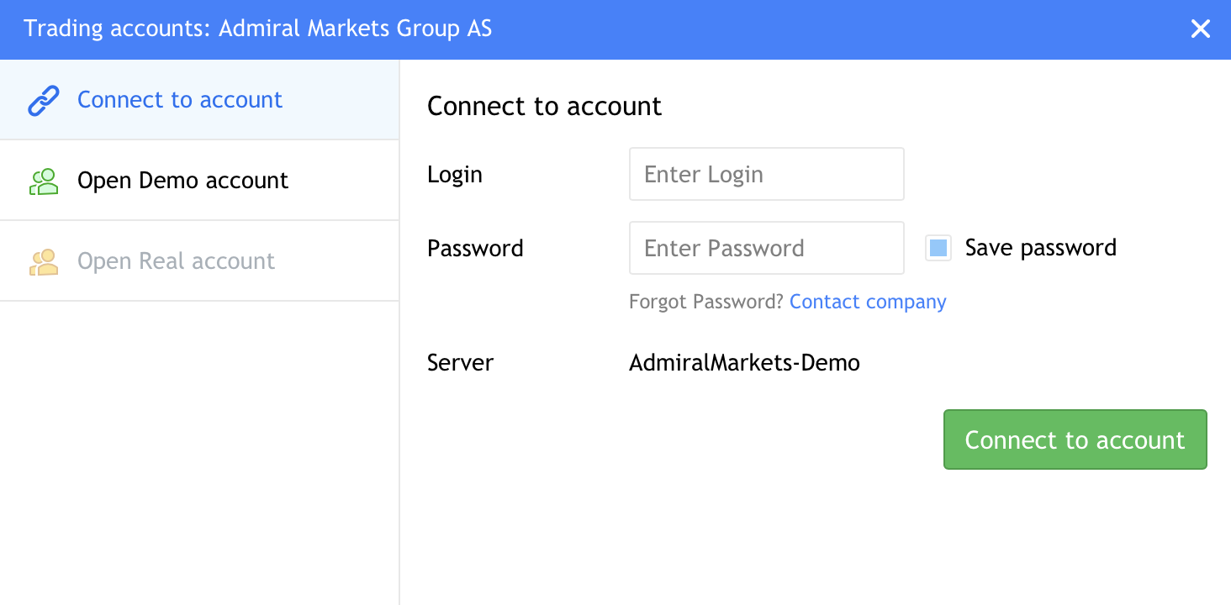This screenshot has height=605, width=1231.
Task: Click the green Connect to account button
Action: tap(1075, 439)
